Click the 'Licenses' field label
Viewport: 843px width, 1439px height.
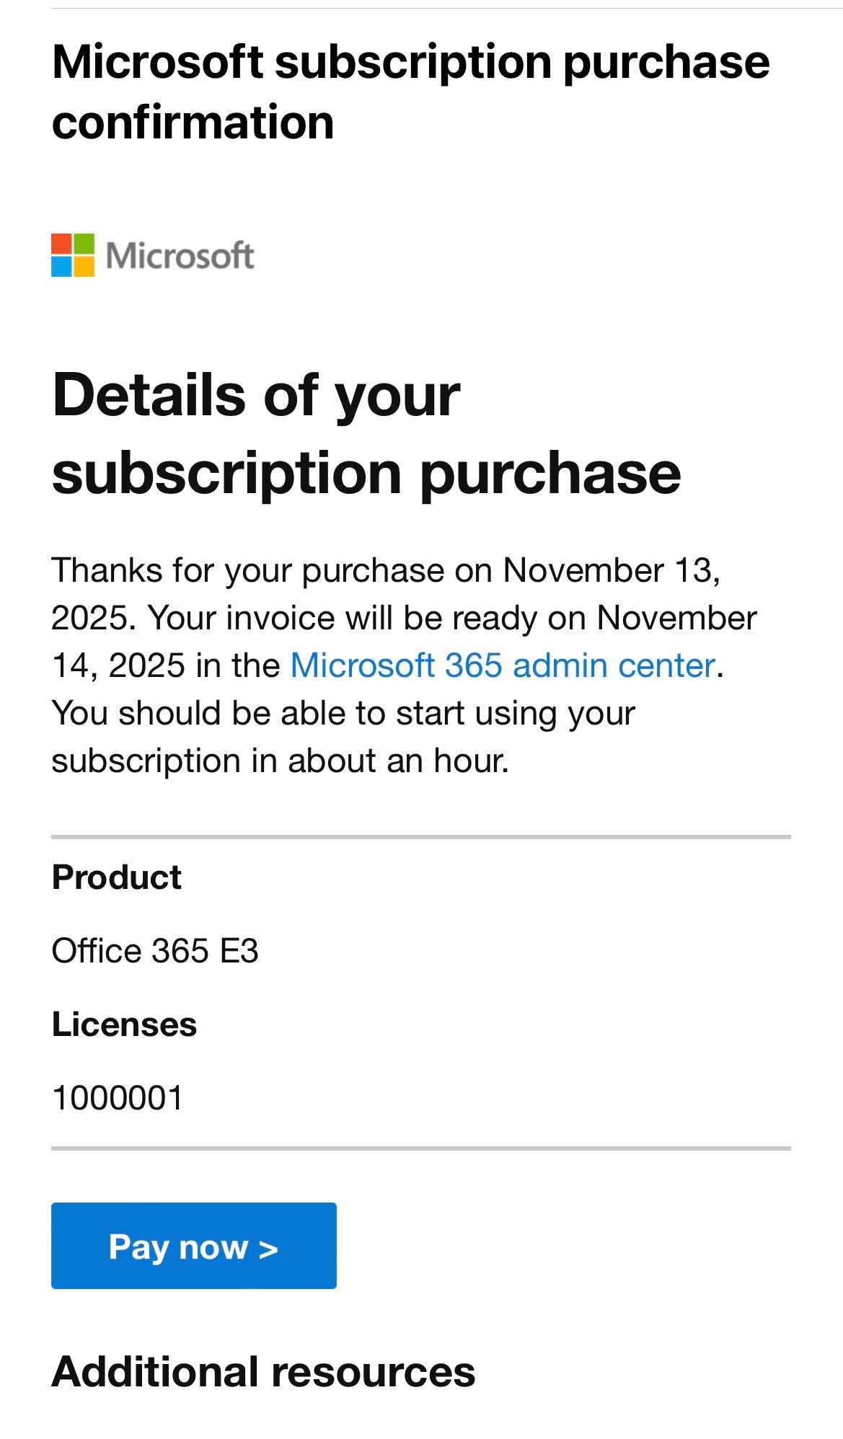click(124, 1024)
